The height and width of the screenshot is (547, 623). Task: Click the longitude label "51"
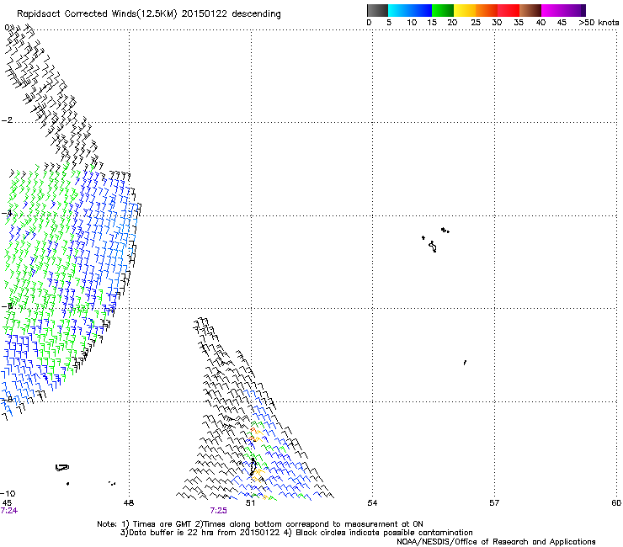250,503
